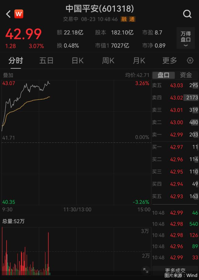Screen dimensions: 199x280
Task: Tap the 3.07% change percentage
Action: [36, 46]
